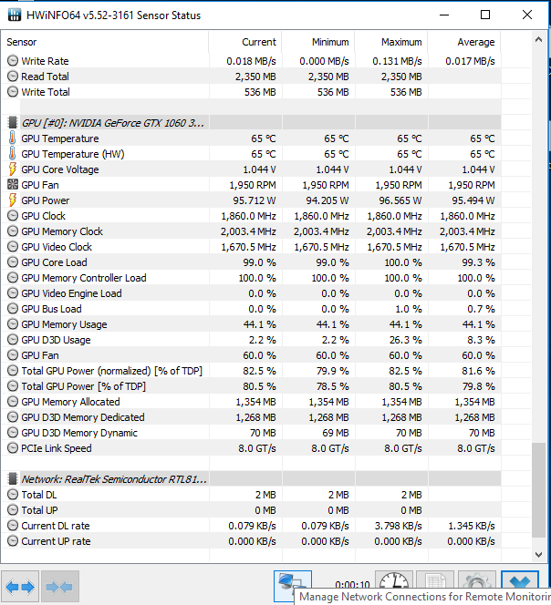Viewport: 551px width, 605px height.
Task: Click the GPU Fan RPM fan icon
Action: tap(13, 185)
